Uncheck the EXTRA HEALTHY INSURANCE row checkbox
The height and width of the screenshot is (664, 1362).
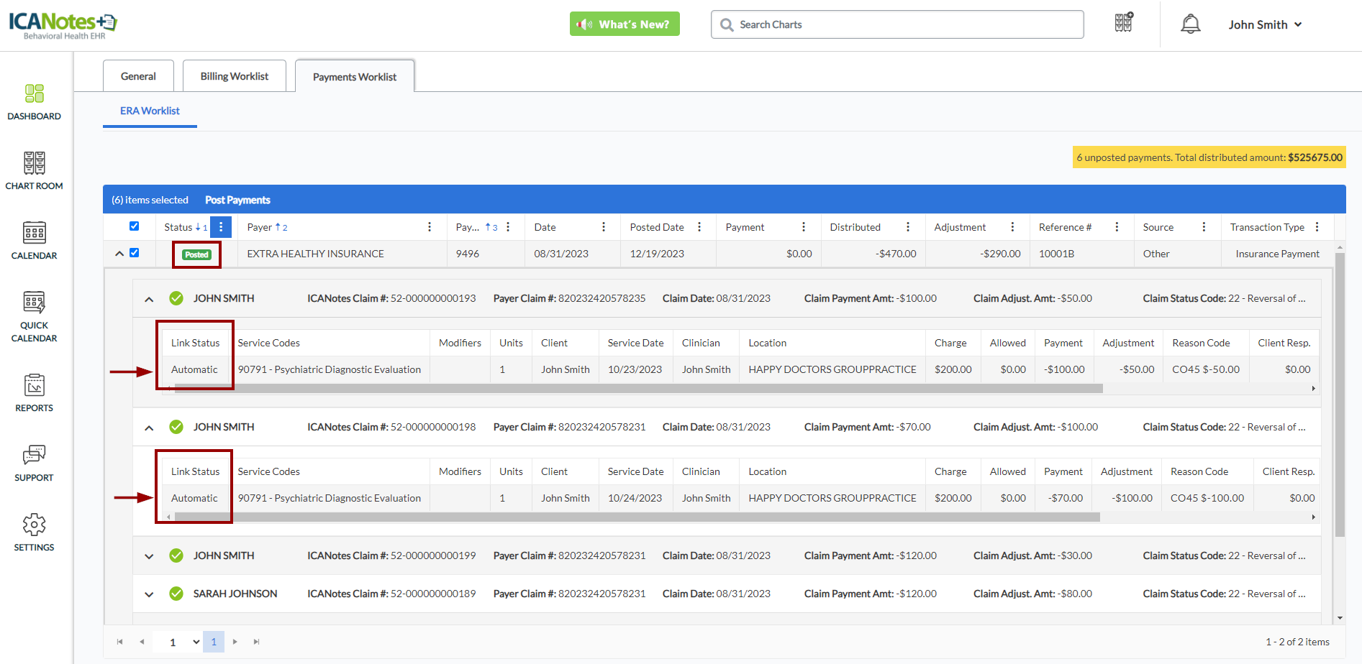134,253
